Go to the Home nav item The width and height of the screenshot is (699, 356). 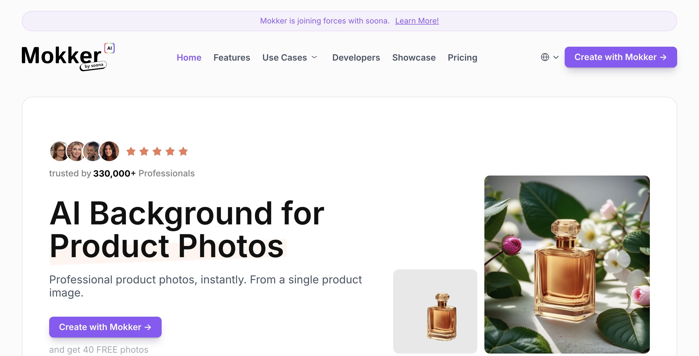(189, 57)
